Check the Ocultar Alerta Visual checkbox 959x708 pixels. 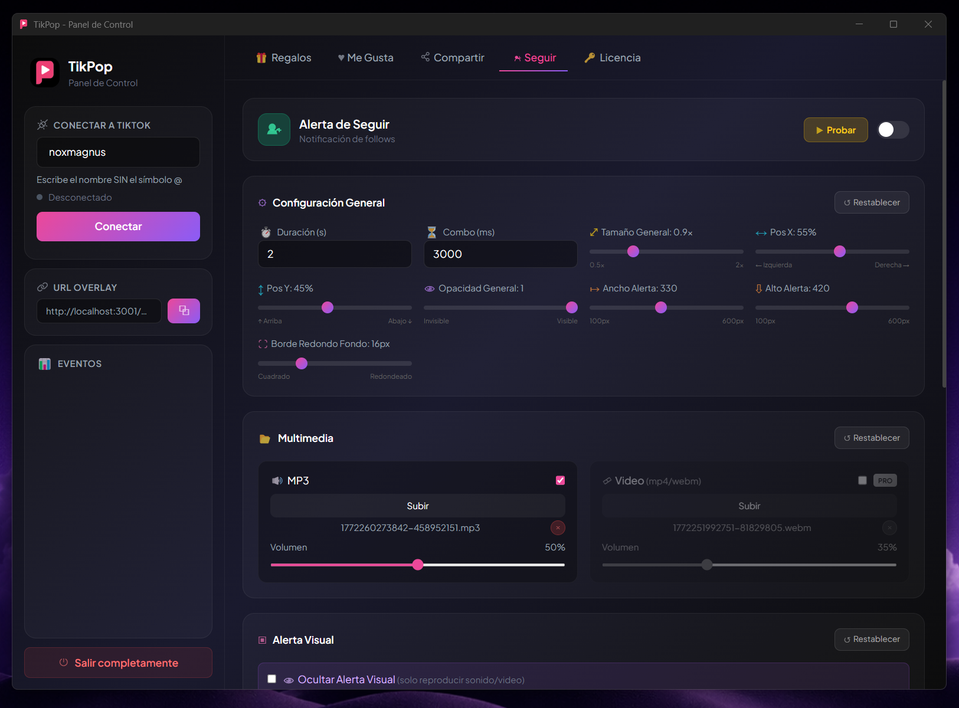tap(271, 679)
